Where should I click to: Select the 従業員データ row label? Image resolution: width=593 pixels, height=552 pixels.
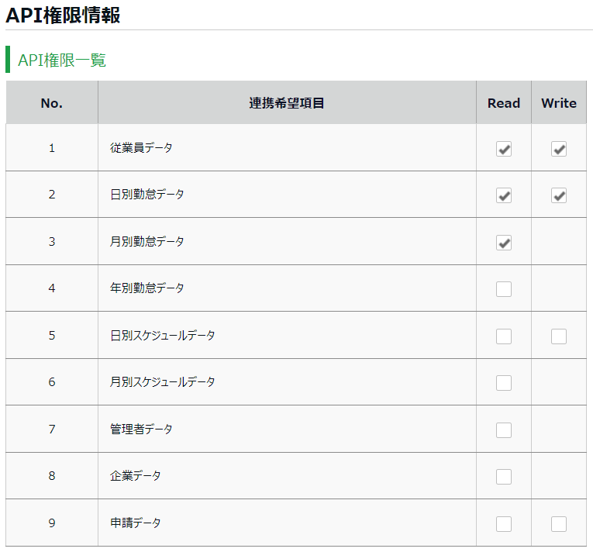point(141,147)
